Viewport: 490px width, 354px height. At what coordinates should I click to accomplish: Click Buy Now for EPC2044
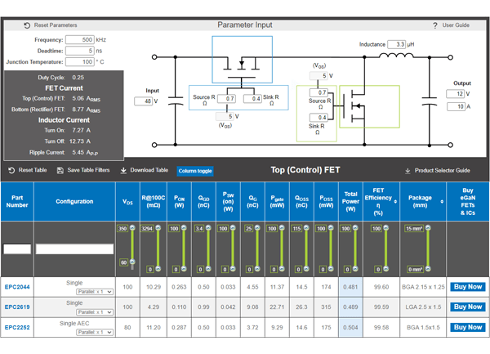point(467,287)
